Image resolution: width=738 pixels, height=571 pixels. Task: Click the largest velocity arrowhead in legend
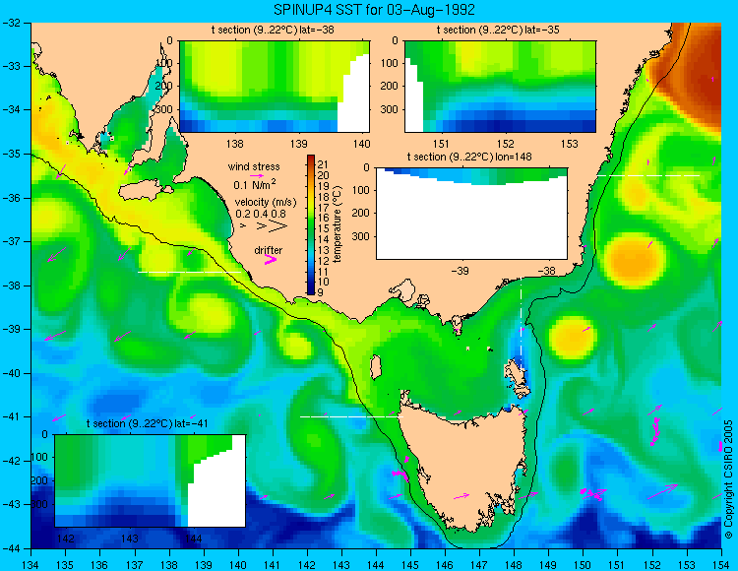pyautogui.click(x=278, y=226)
